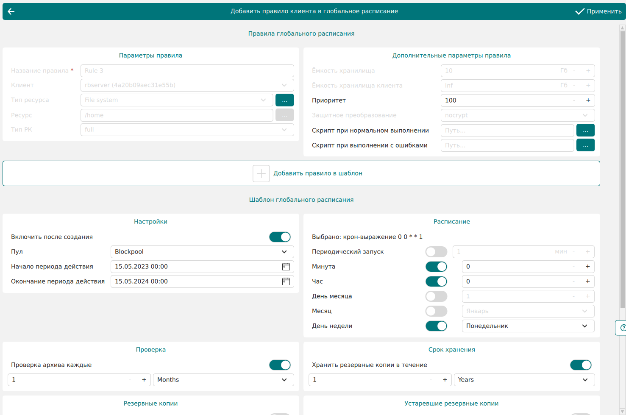
Task: Click the vertical scrollbar on the right
Action: pos(622,170)
